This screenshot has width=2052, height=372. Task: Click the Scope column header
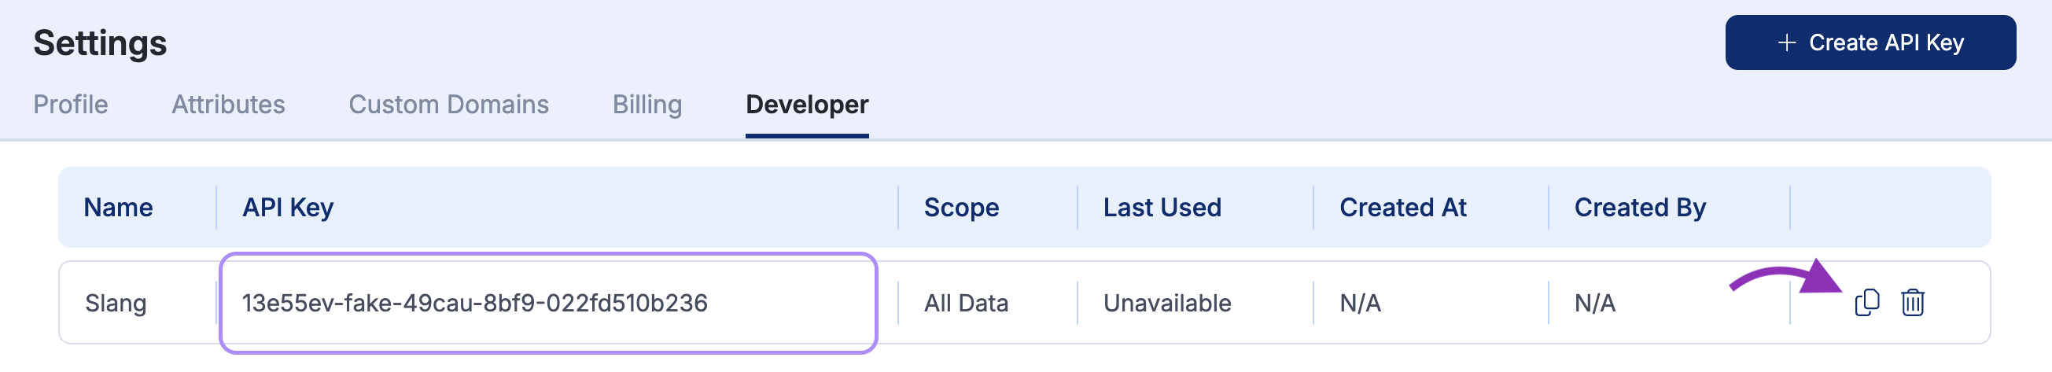pyautogui.click(x=960, y=207)
